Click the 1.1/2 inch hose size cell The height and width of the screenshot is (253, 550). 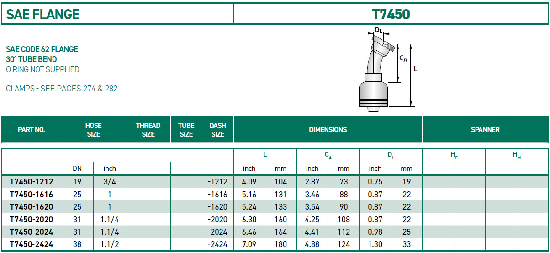110,244
